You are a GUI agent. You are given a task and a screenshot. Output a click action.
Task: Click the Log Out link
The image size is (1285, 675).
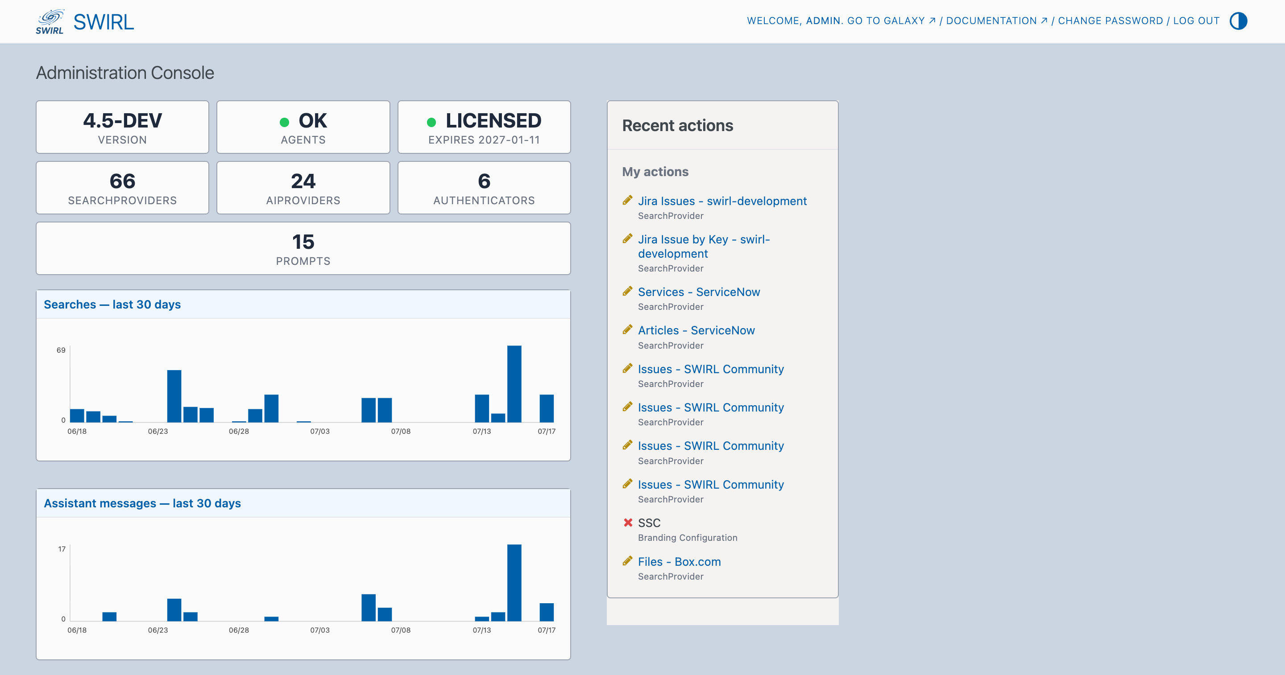click(1196, 21)
